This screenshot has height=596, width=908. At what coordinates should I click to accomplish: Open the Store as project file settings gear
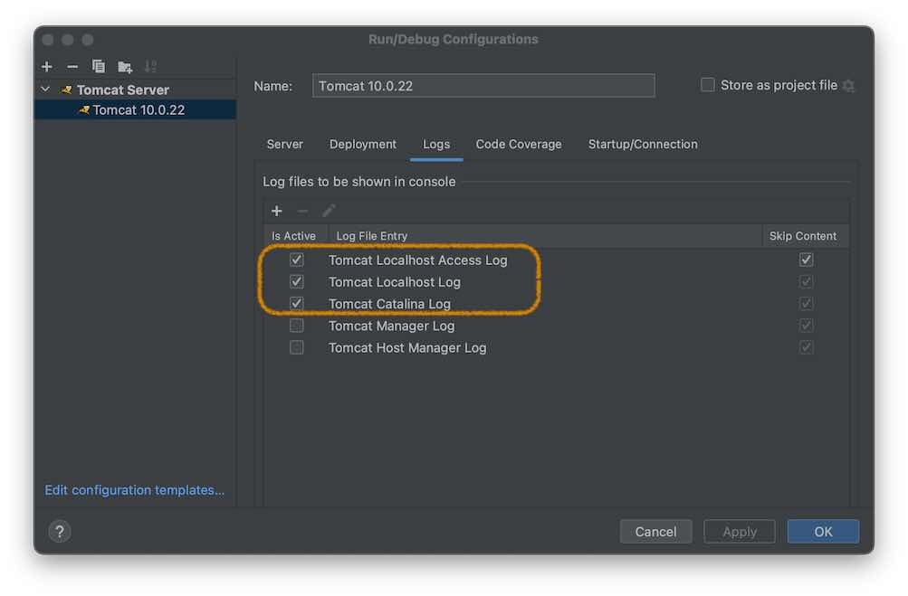coord(848,86)
